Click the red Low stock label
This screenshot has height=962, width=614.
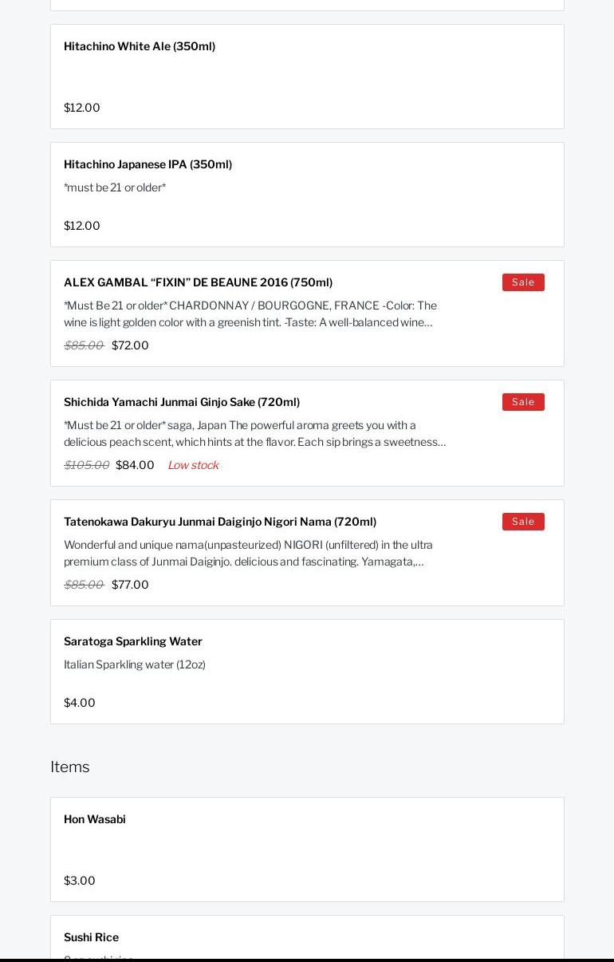(193, 465)
